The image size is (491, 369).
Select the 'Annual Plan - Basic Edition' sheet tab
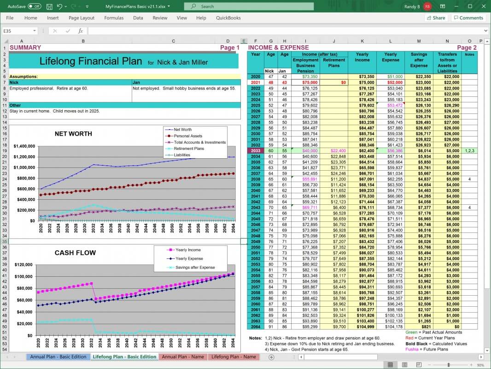pyautogui.click(x=58, y=357)
